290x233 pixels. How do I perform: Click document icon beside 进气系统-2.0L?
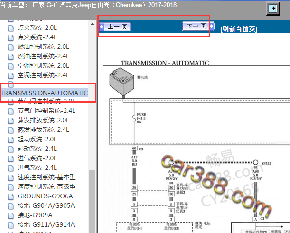[x=11, y=158]
